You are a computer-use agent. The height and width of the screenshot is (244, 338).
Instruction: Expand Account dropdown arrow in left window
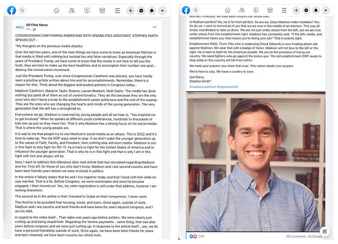pos(162,11)
